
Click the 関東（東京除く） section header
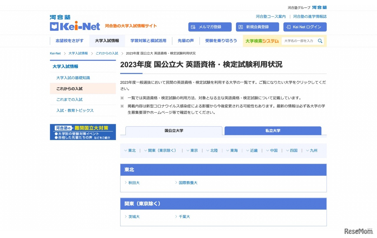click(x=223, y=204)
